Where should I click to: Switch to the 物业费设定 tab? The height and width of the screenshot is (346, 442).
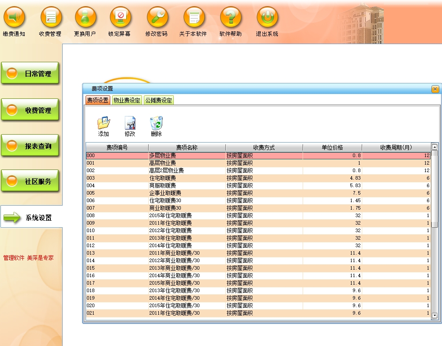tap(127, 101)
